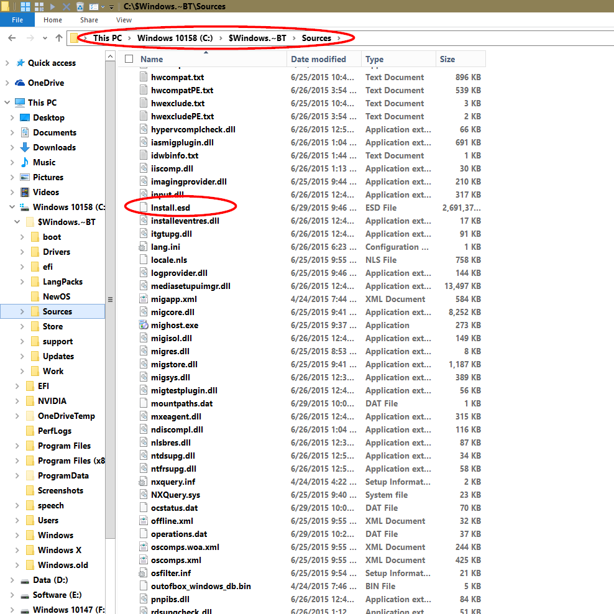614x614 pixels.
Task: Select the Sources folder in the tree
Action: tap(52, 311)
